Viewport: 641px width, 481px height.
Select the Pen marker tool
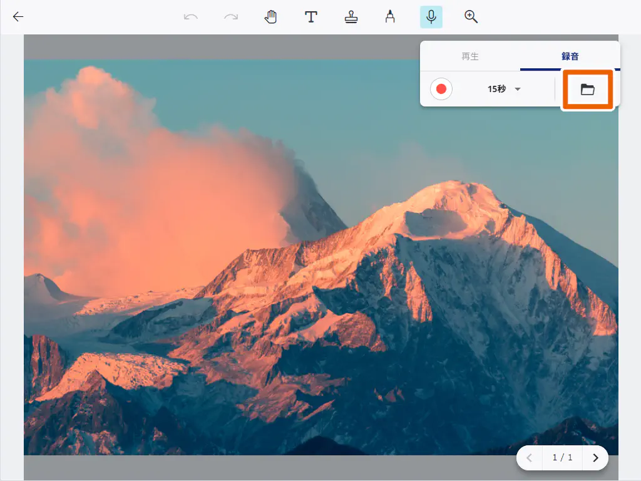[x=390, y=17]
